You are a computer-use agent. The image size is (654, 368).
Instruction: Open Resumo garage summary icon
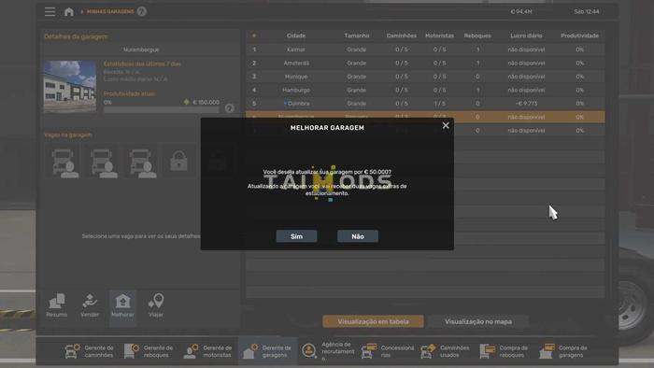[57, 306]
